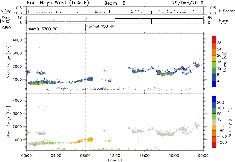
Task: Pick the light green 12–16 dB power segment
Action: click(214, 65)
